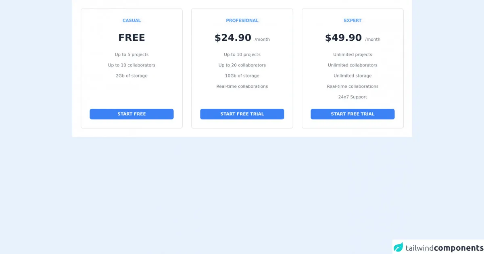The width and height of the screenshot is (484, 254).
Task: Click the "Unlimited storage" feature
Action: coord(353,76)
